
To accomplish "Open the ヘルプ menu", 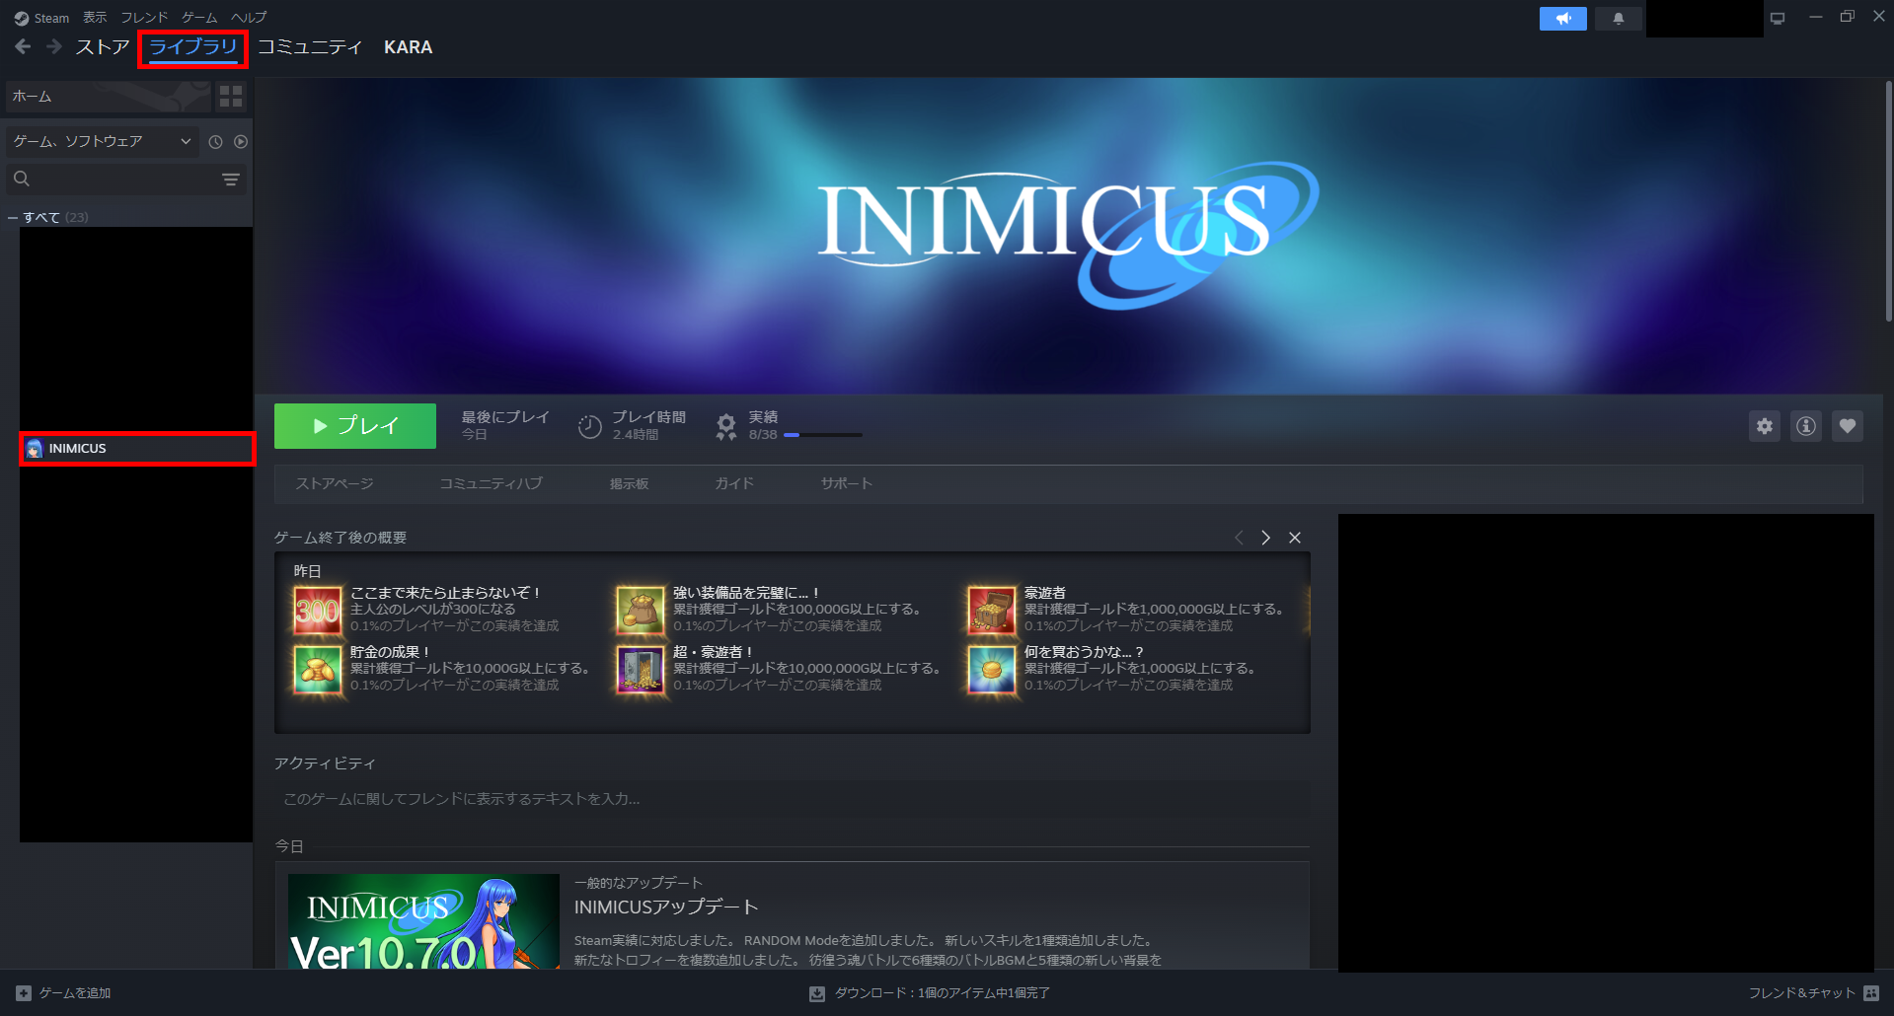I will coord(249,18).
